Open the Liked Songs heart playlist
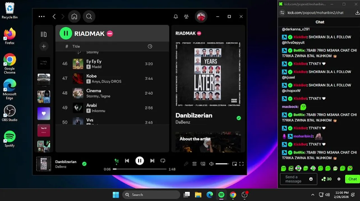Viewport: 360px width, 201px height. (x=44, y=114)
